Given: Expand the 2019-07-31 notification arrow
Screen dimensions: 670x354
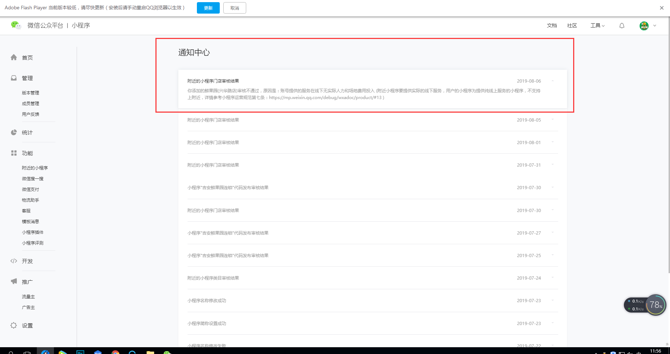Looking at the screenshot, I should 552,164.
